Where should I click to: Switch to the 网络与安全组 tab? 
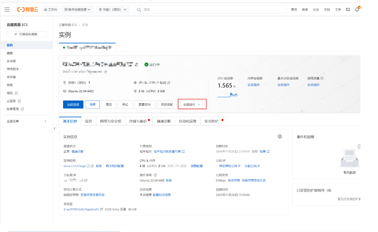(x=111, y=121)
